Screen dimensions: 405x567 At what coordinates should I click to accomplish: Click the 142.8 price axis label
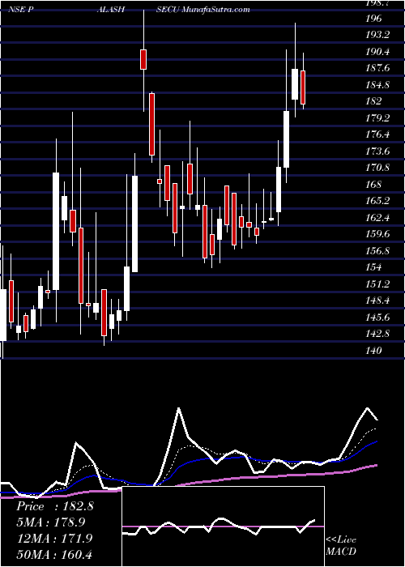click(377, 333)
